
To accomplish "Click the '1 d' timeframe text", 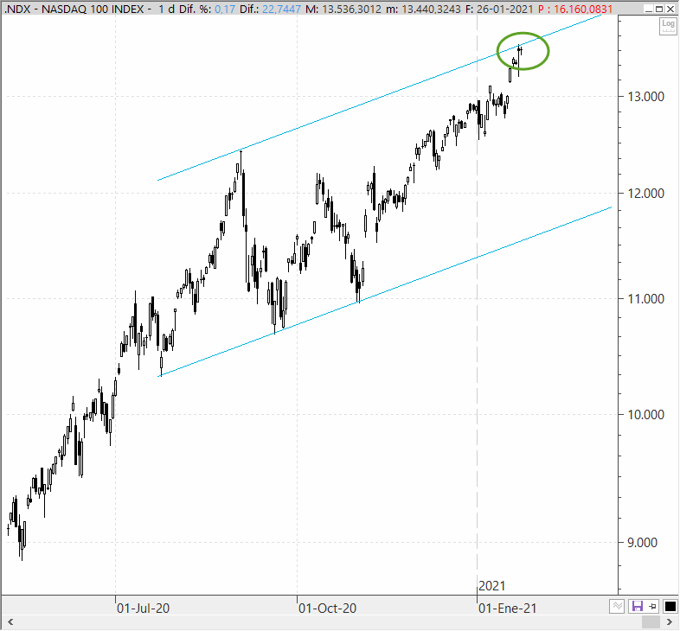I will coord(166,10).
